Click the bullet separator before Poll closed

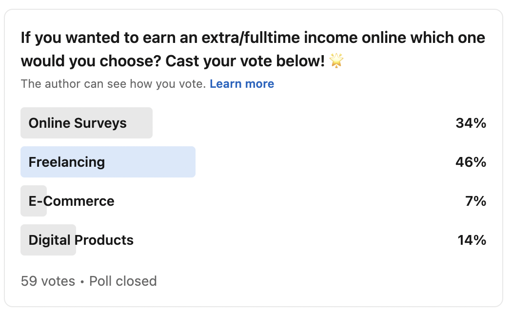pyautogui.click(x=82, y=281)
